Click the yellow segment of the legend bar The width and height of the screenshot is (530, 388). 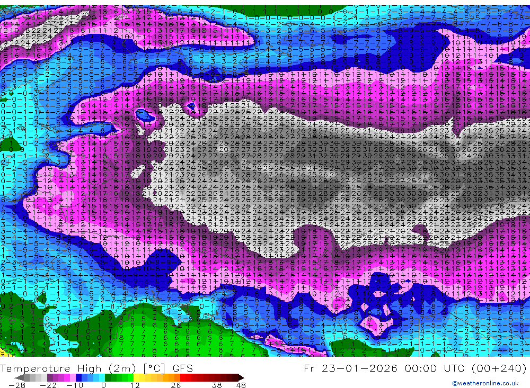[136, 377]
